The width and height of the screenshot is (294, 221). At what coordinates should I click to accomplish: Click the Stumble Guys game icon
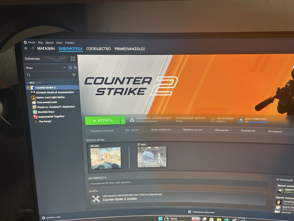click(35, 112)
